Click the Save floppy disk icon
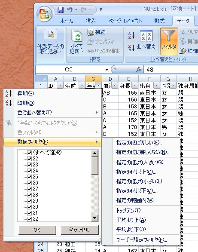The height and width of the screenshot is (252, 198). [61, 10]
